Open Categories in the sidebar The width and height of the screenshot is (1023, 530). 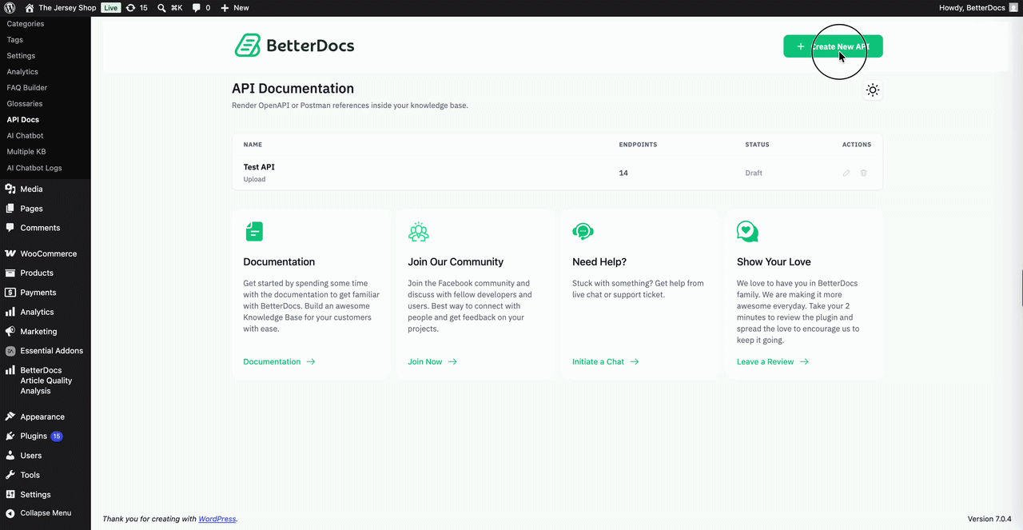pos(26,24)
